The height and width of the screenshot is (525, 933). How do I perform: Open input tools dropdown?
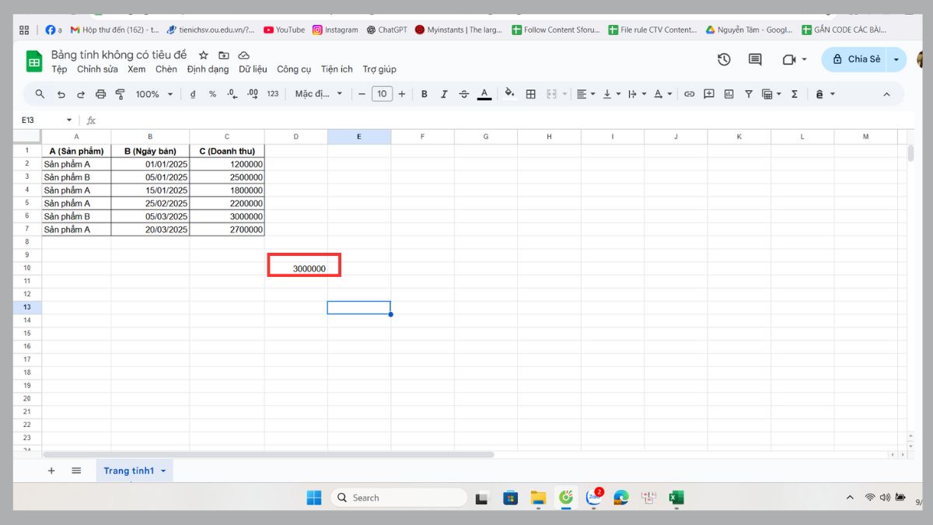tap(825, 94)
